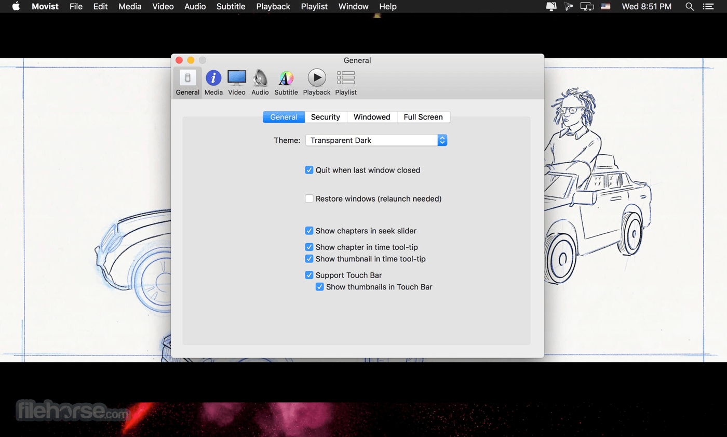Open the Playlist menu
Screen dimensions: 727x437
click(314, 7)
